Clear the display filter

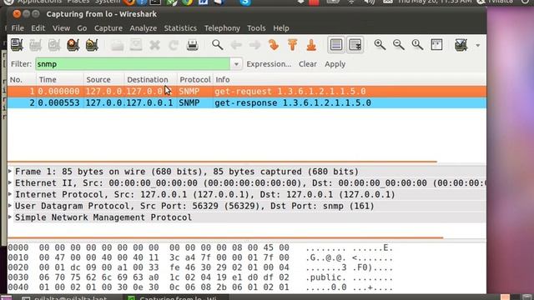point(308,64)
